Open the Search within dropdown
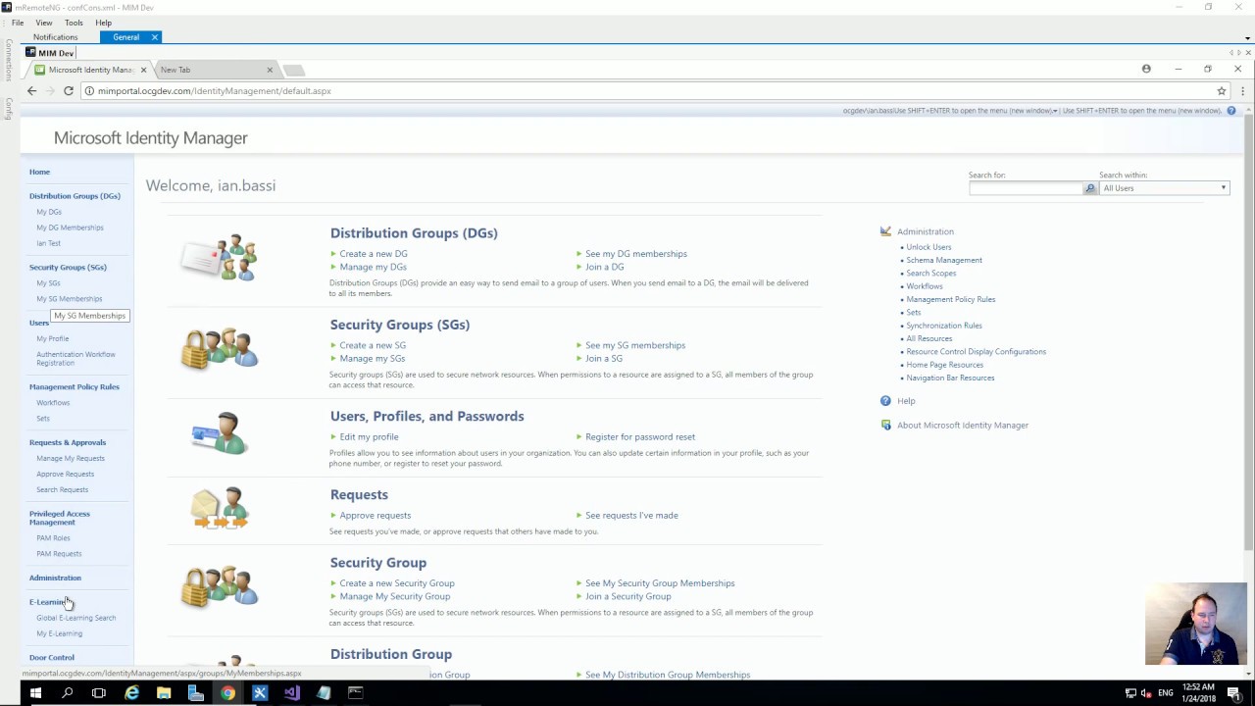Screen dimensions: 1255x706 [x=1164, y=188]
